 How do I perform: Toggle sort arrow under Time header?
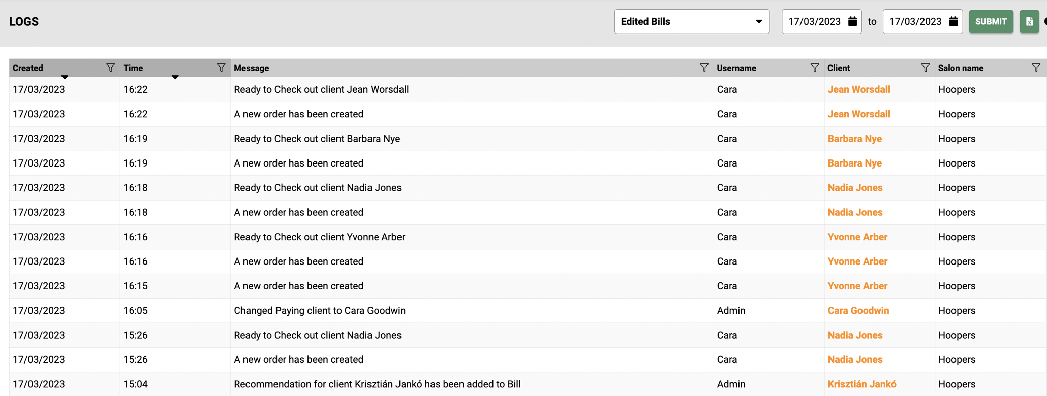[x=175, y=77]
